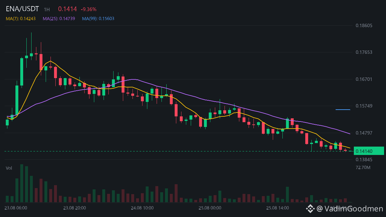This screenshot has width=386, height=217.
Task: Click the Vol panel label
Action: point(9,168)
